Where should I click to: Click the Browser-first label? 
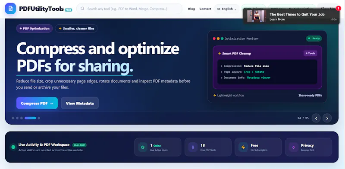coord(307,150)
